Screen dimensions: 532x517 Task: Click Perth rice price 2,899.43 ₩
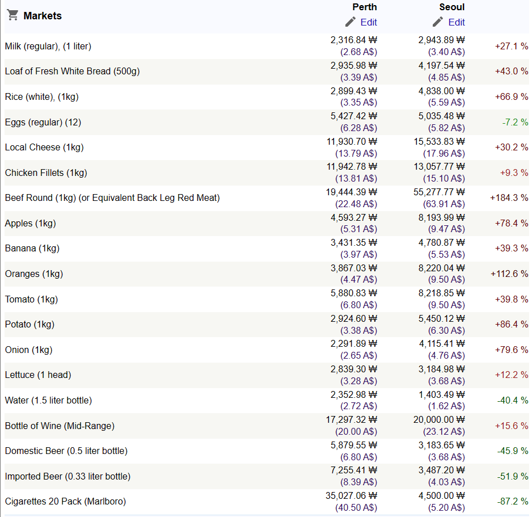tap(353, 91)
